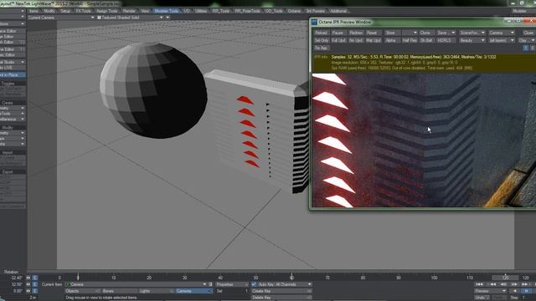
Task: Toggle Full Upd in Octane IPR
Action: 338,40
